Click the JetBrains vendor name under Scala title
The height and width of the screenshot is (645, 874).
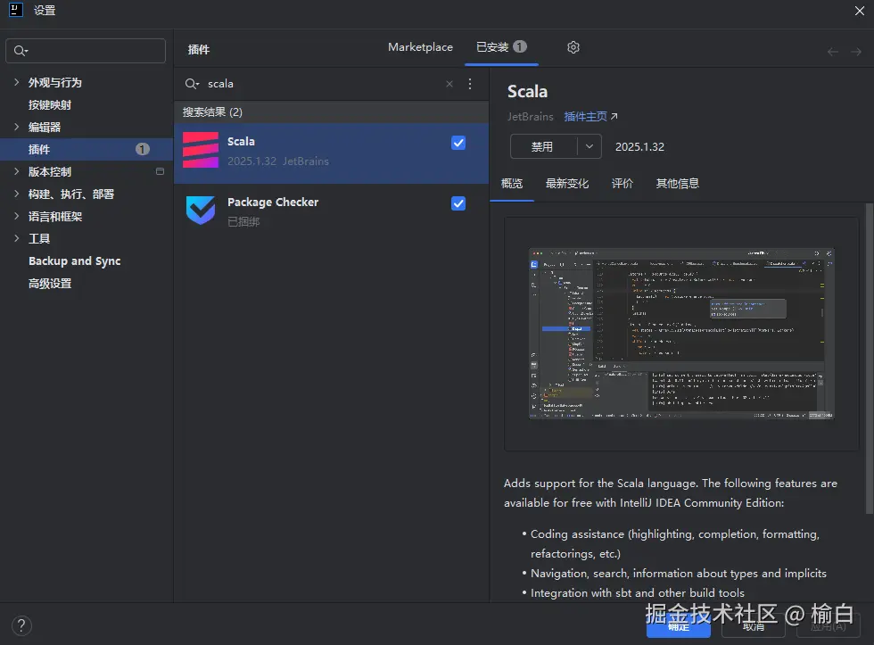coord(530,117)
